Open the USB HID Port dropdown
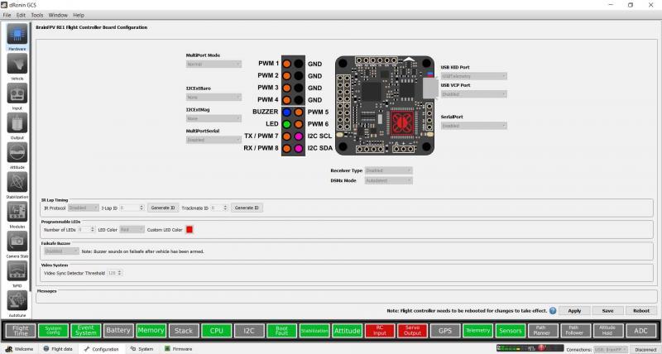The width and height of the screenshot is (662, 354). click(x=473, y=75)
